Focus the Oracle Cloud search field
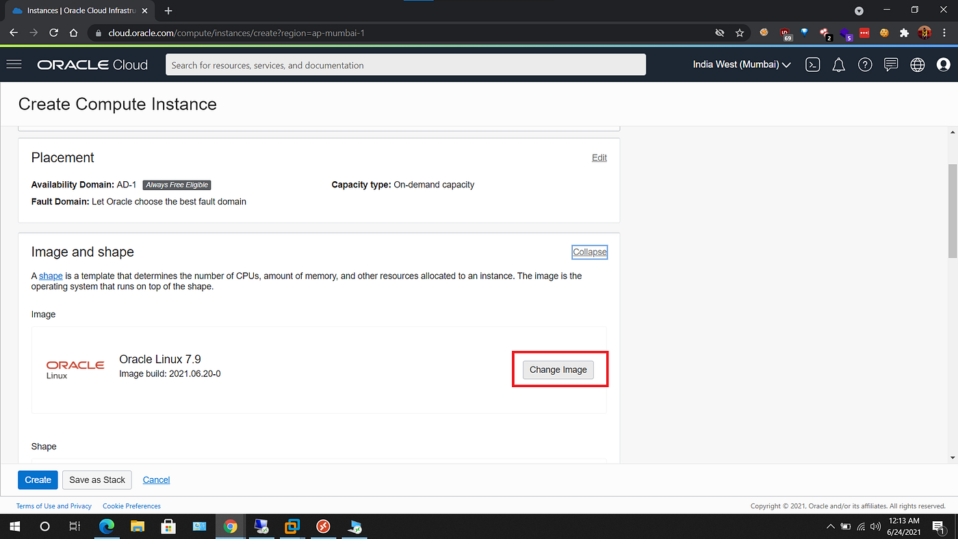Viewport: 958px width, 539px height. 406,65
